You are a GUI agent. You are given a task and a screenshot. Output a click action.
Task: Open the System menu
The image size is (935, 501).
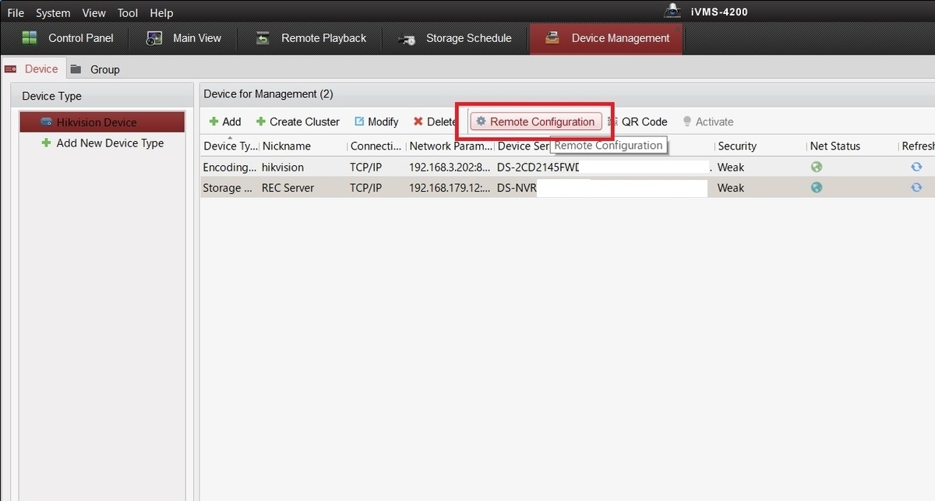pyautogui.click(x=53, y=13)
